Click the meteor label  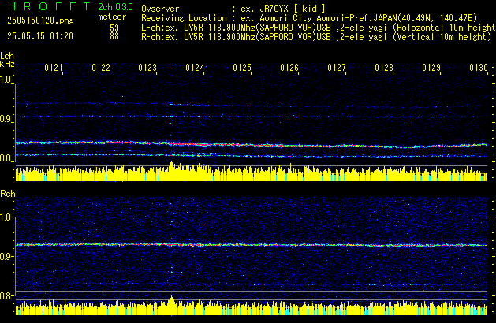(x=112, y=17)
